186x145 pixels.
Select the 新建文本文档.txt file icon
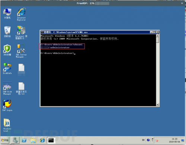click(21, 89)
